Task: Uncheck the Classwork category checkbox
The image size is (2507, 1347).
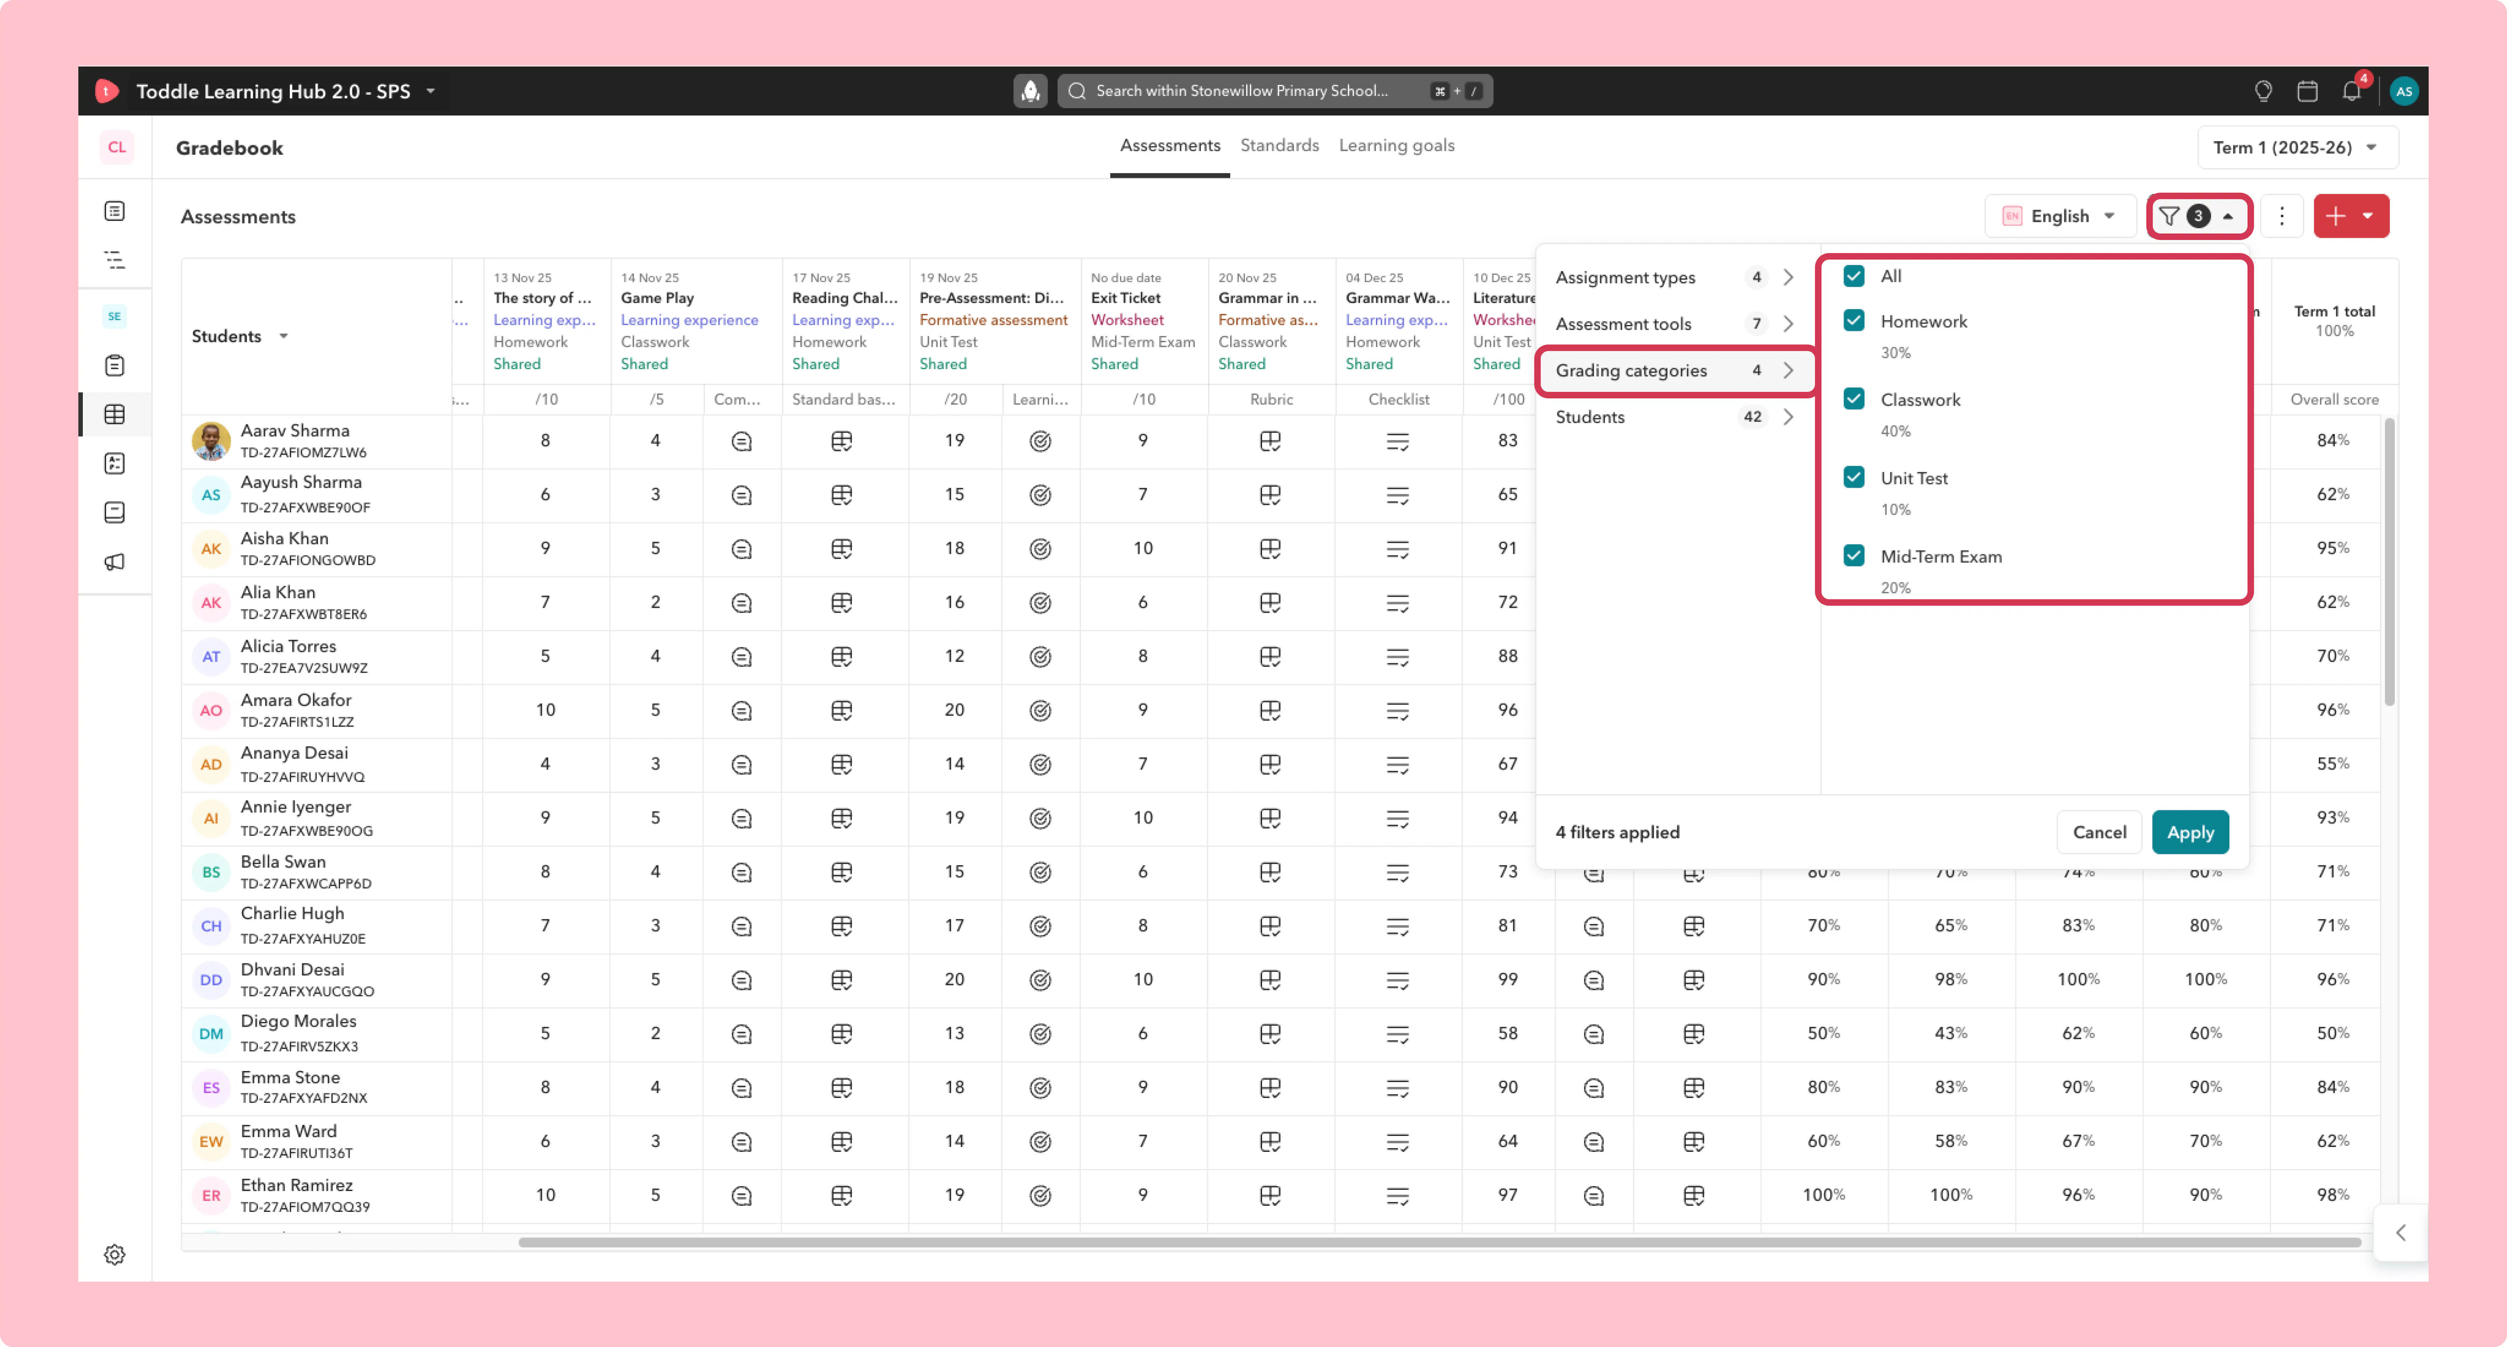Action: point(1854,399)
